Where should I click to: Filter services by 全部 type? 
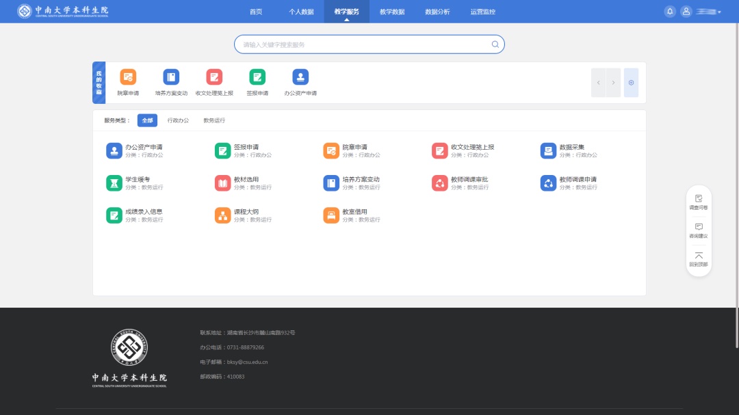147,120
